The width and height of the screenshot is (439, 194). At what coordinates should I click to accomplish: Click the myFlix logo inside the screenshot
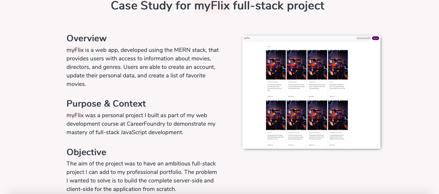coord(247,38)
